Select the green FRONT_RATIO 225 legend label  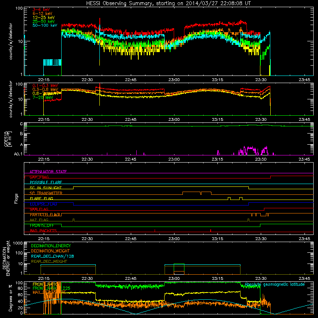point(52,288)
